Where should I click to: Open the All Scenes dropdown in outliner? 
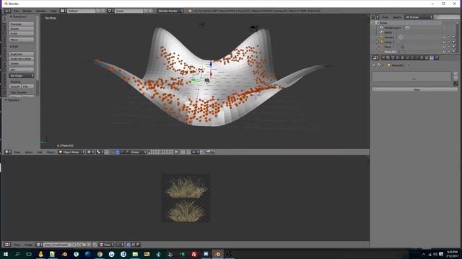tap(419, 17)
